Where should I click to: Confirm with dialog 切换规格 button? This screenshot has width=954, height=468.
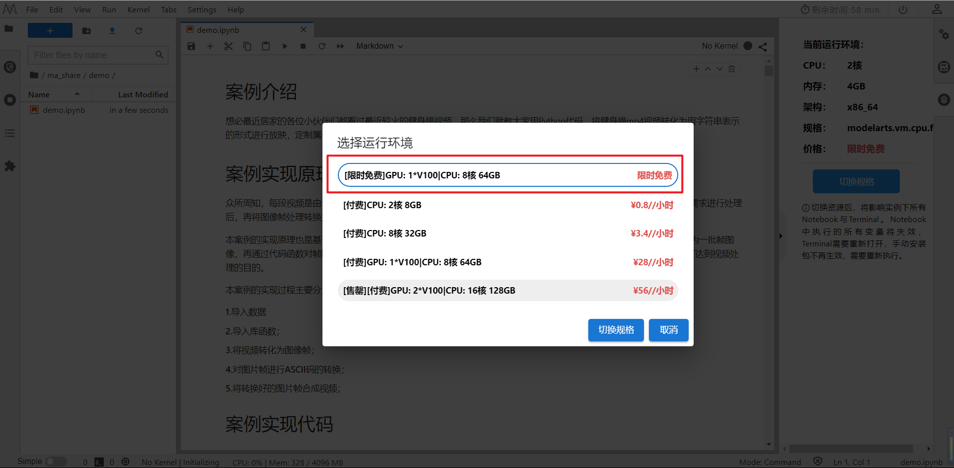(x=616, y=330)
